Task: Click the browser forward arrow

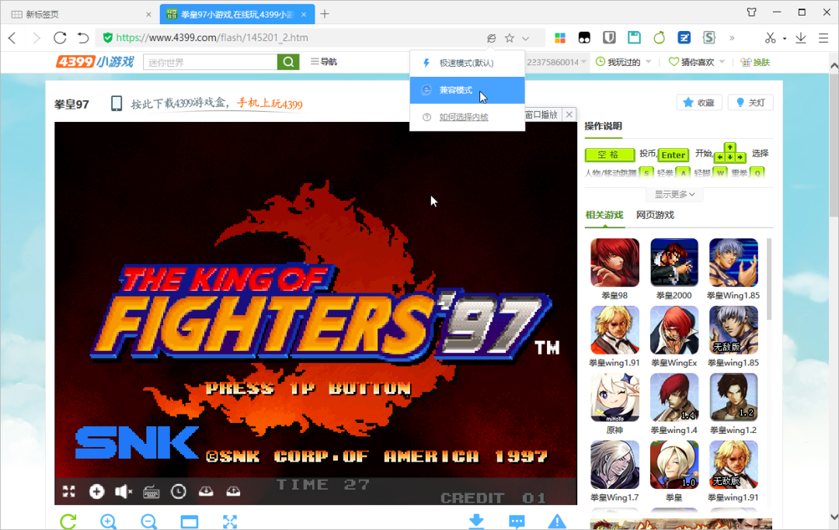Action: click(37, 38)
